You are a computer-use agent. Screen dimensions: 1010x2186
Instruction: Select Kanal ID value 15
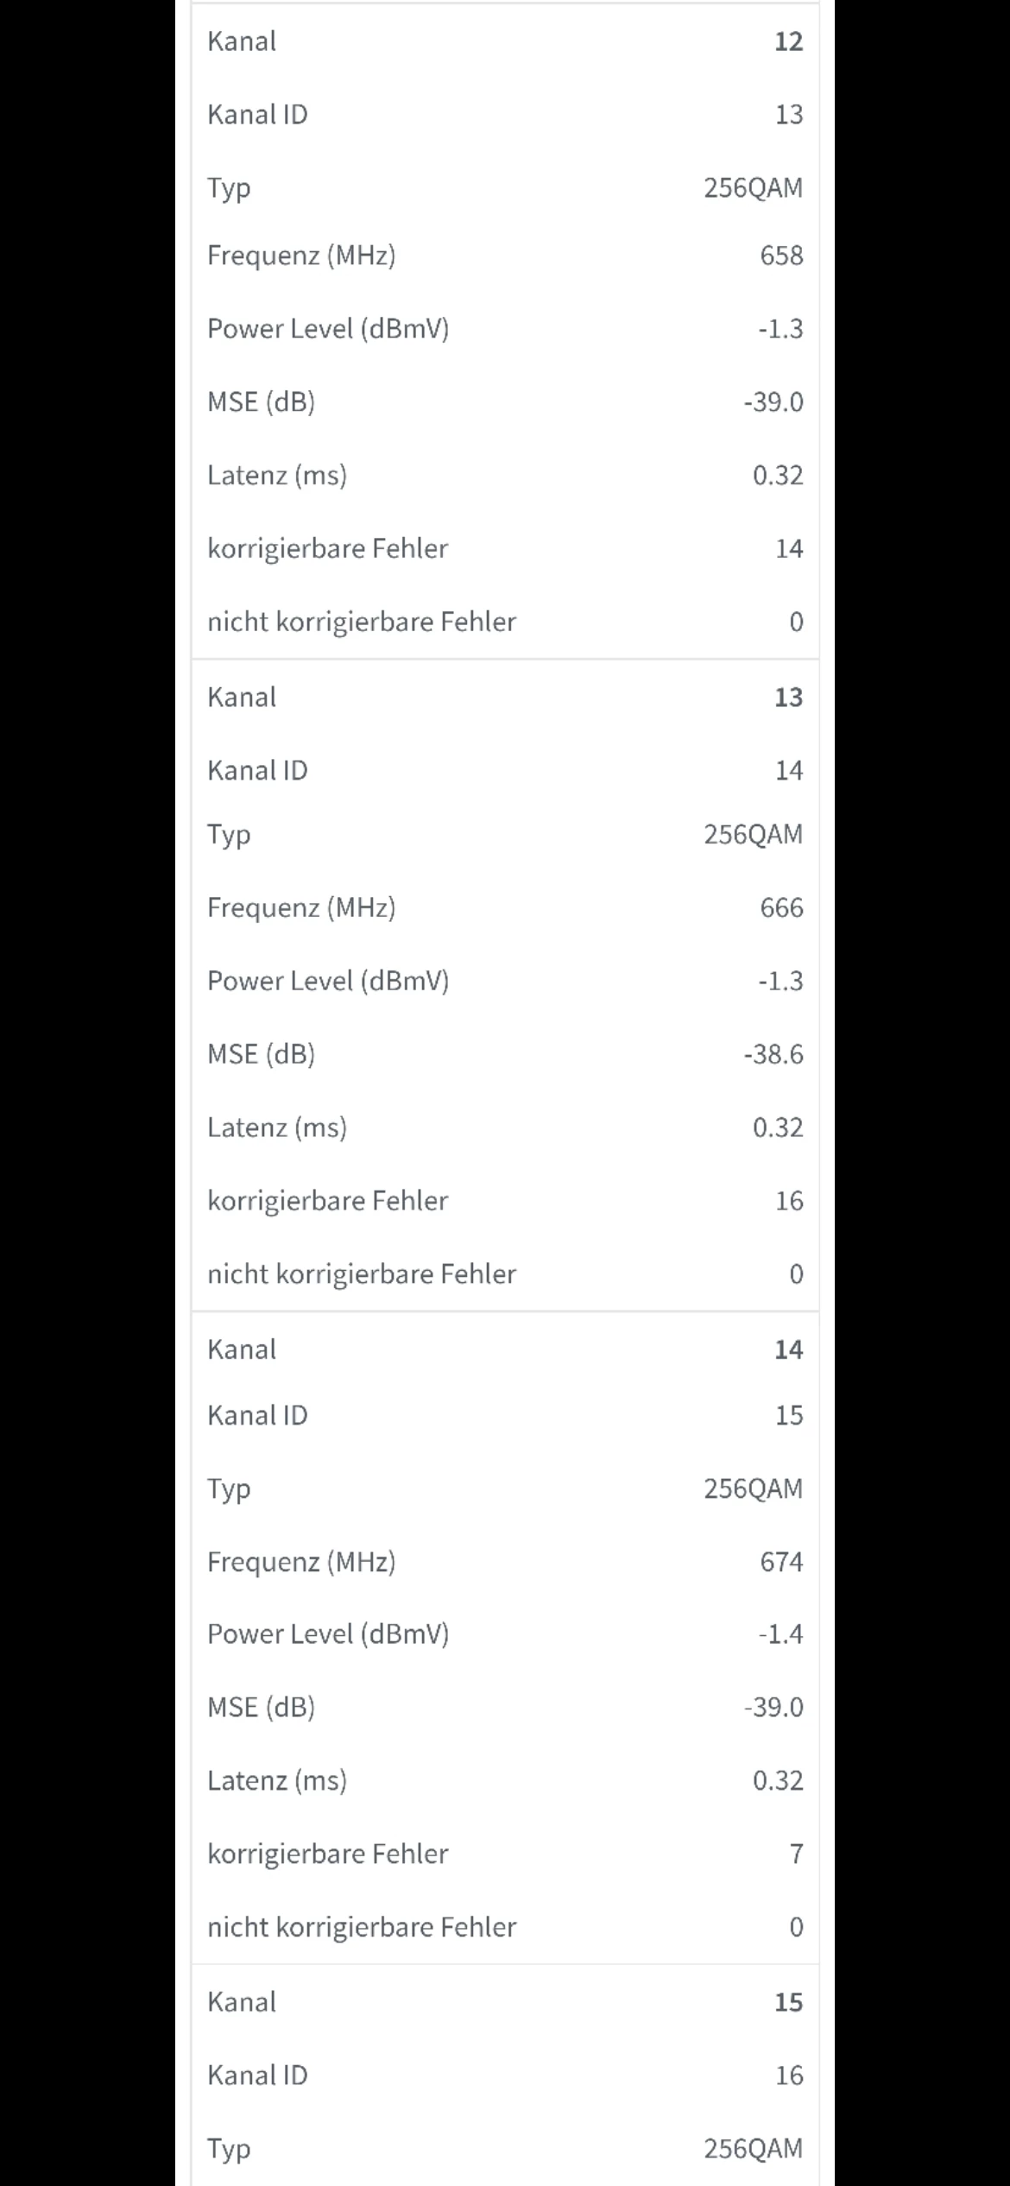click(x=789, y=1415)
